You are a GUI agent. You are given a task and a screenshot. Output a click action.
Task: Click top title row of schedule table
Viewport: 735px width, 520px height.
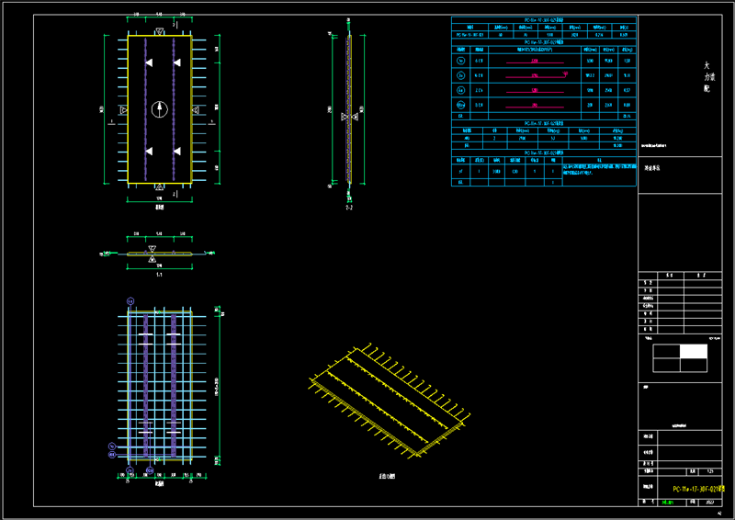(544, 20)
